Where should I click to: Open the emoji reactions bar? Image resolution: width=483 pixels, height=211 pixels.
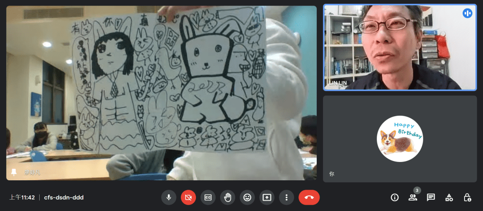(247, 197)
